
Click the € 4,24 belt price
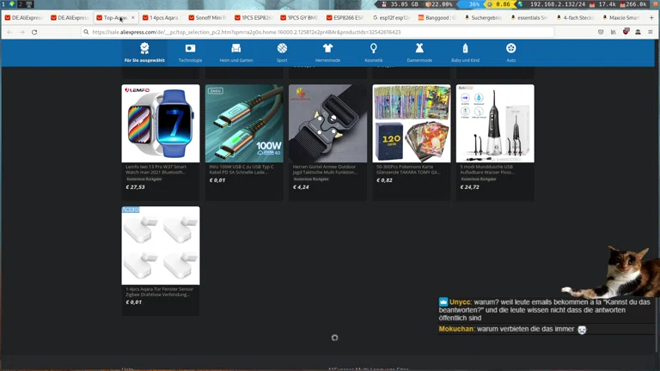click(301, 187)
